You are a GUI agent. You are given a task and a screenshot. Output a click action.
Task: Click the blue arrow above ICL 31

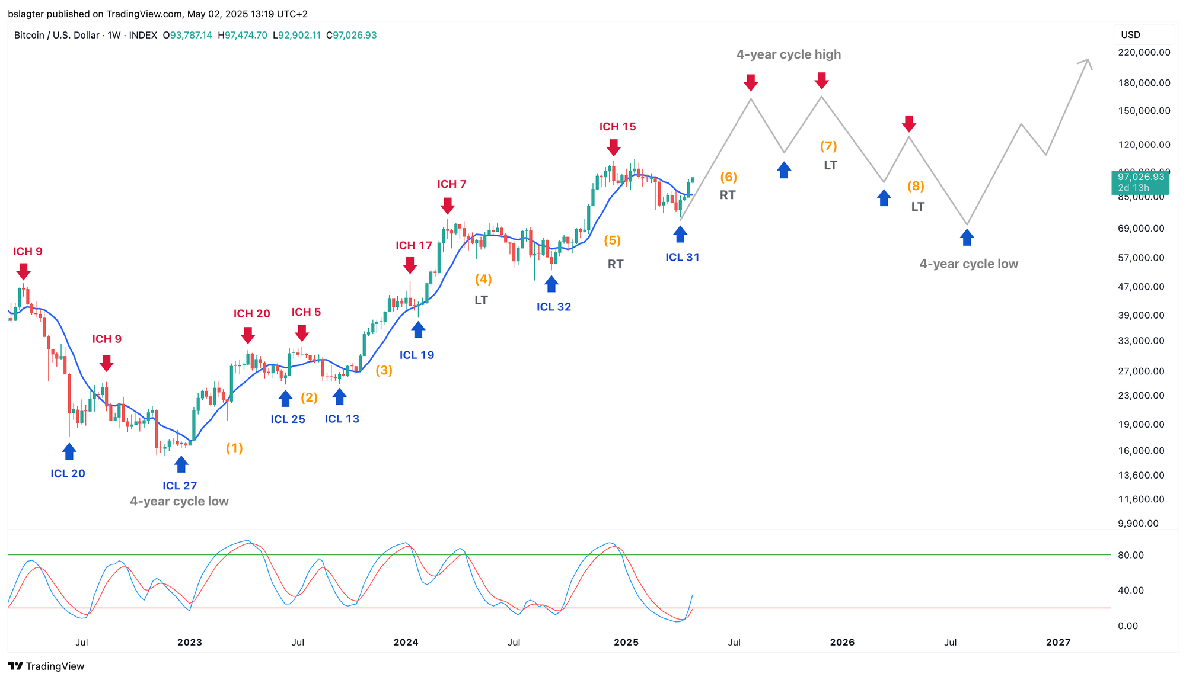(x=680, y=235)
